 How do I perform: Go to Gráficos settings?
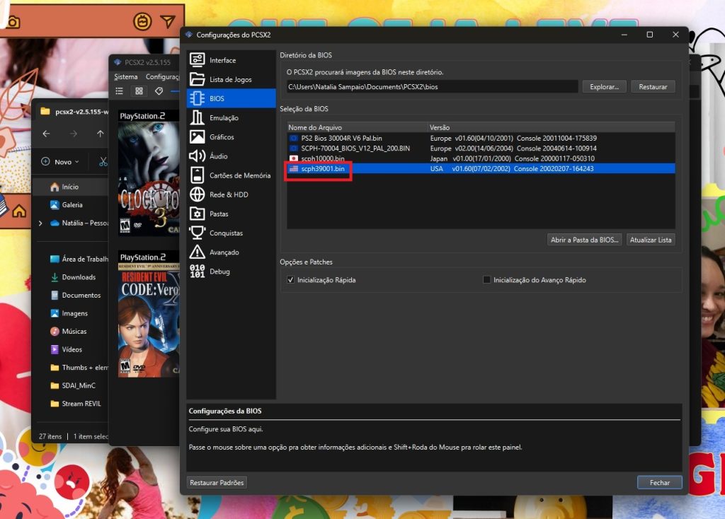point(222,137)
